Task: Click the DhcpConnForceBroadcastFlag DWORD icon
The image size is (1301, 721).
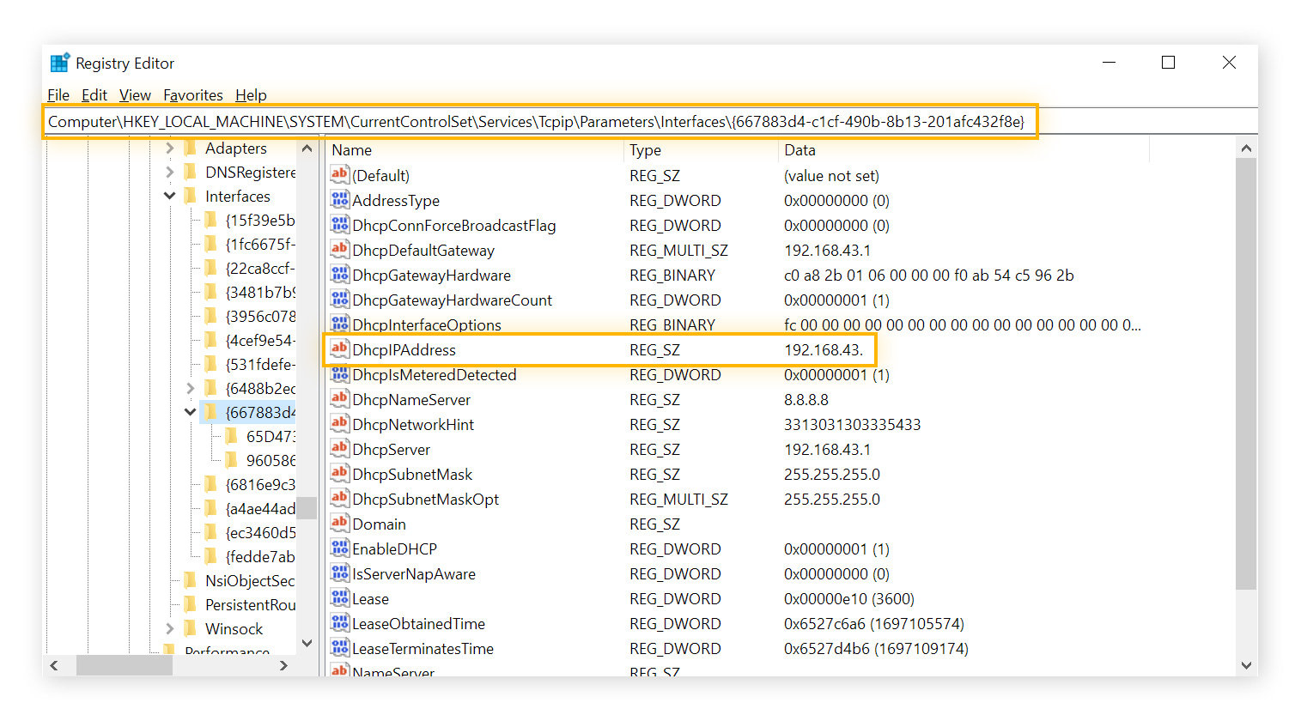Action: point(340,225)
